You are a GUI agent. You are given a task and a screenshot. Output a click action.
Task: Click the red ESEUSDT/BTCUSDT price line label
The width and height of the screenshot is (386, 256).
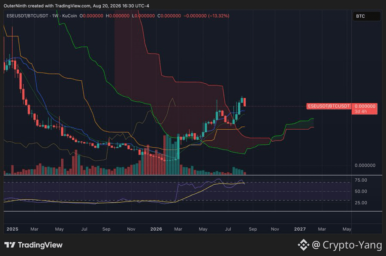tap(329, 106)
